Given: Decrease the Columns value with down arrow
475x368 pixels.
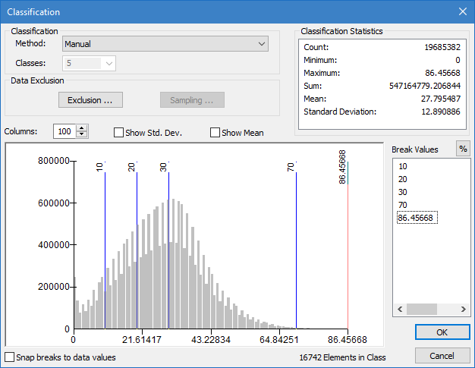Looking at the screenshot, I should [x=82, y=135].
